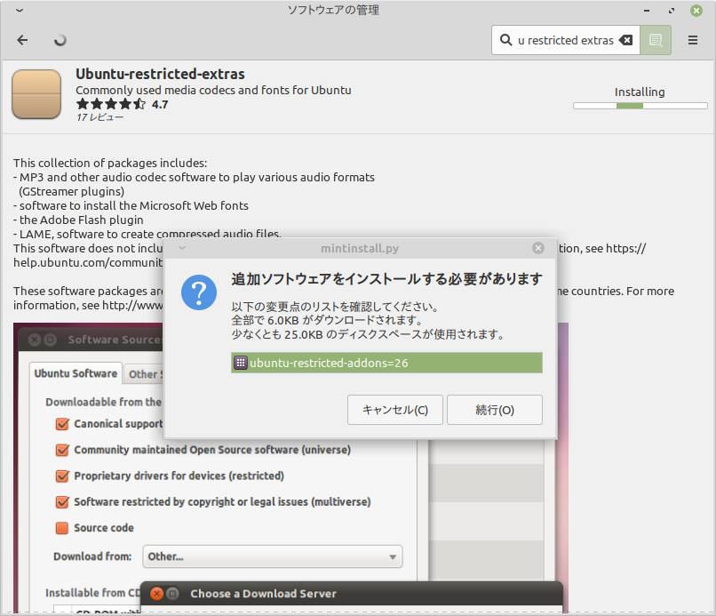Image resolution: width=716 pixels, height=616 pixels.
Task: Toggle search-in-descriptions button beside search box
Action: [656, 40]
